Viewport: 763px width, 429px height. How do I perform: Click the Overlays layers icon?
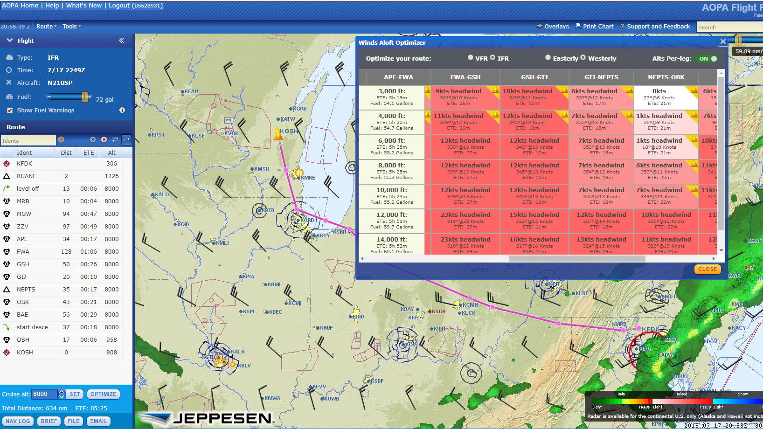point(540,26)
